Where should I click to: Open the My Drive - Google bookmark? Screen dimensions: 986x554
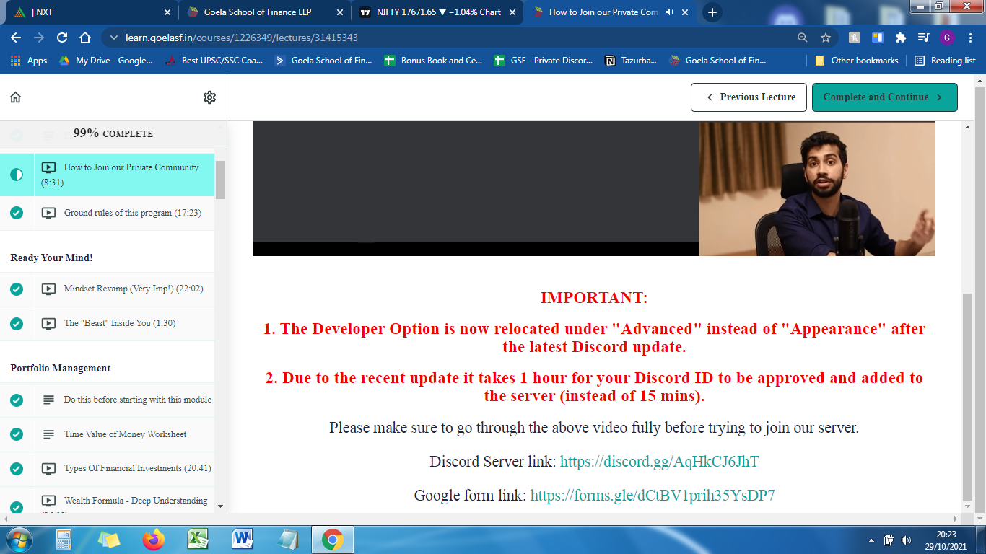click(106, 61)
